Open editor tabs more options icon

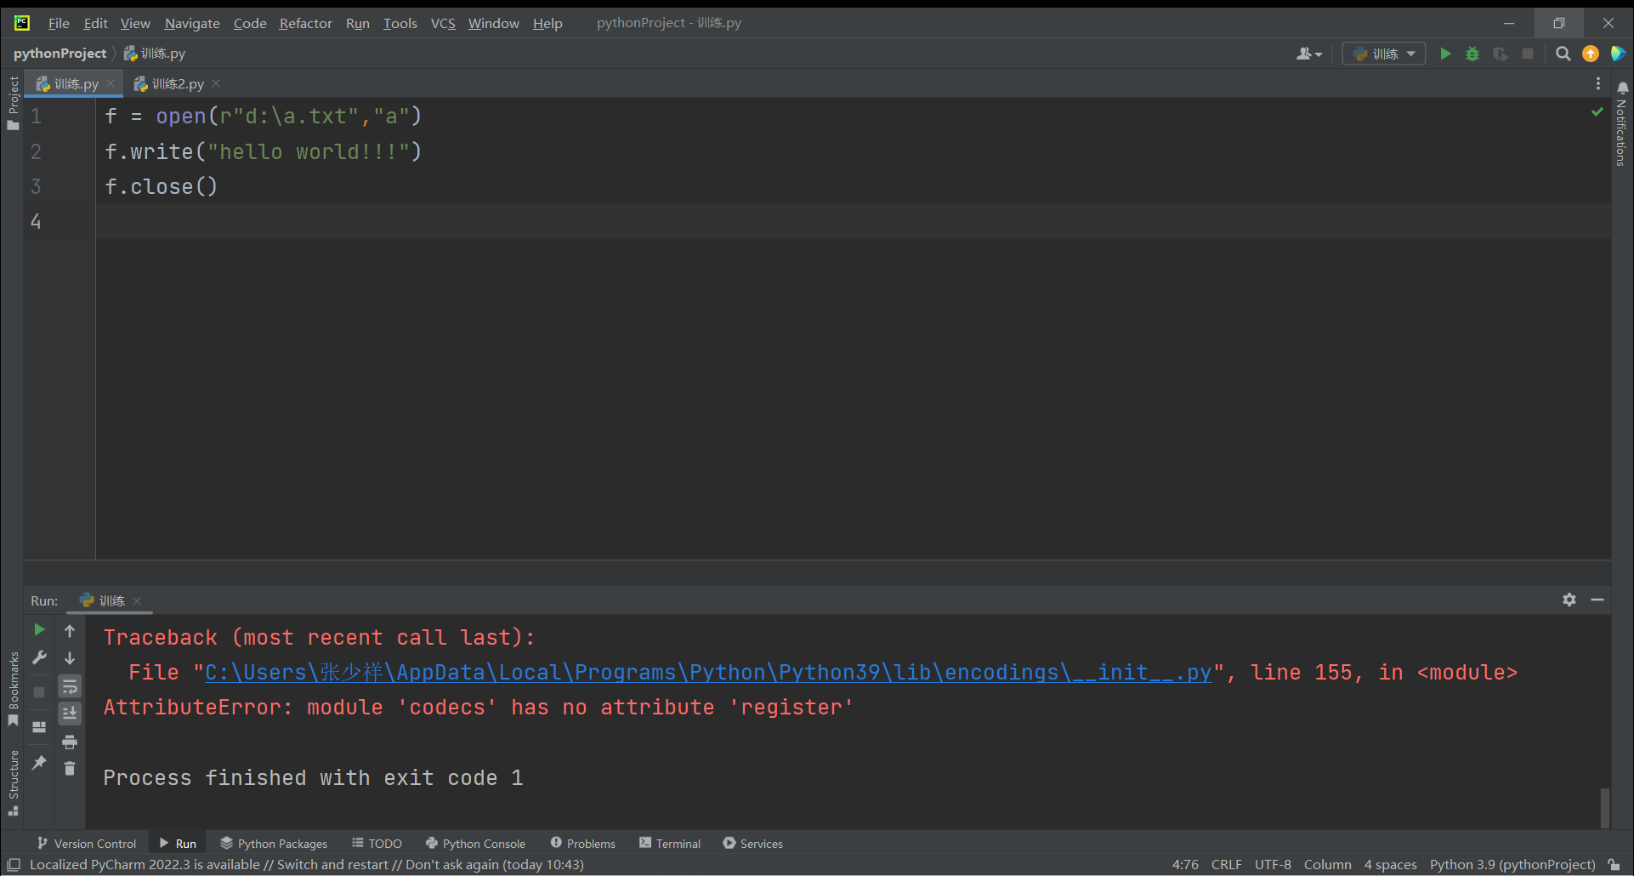click(1598, 83)
